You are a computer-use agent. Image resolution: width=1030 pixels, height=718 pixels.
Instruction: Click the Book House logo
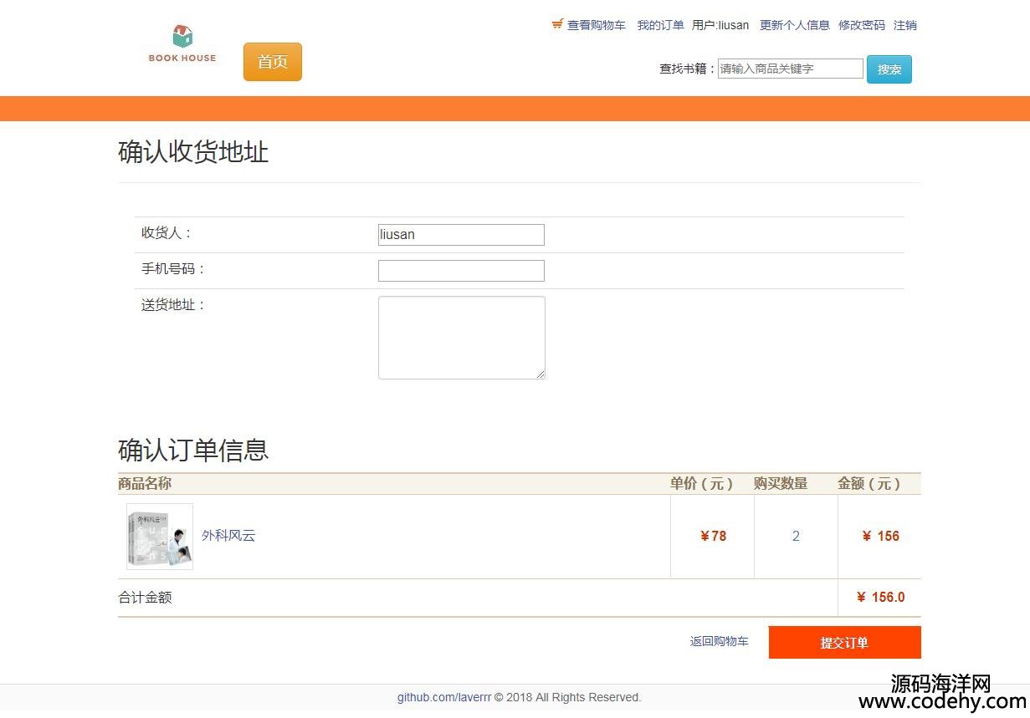click(182, 44)
